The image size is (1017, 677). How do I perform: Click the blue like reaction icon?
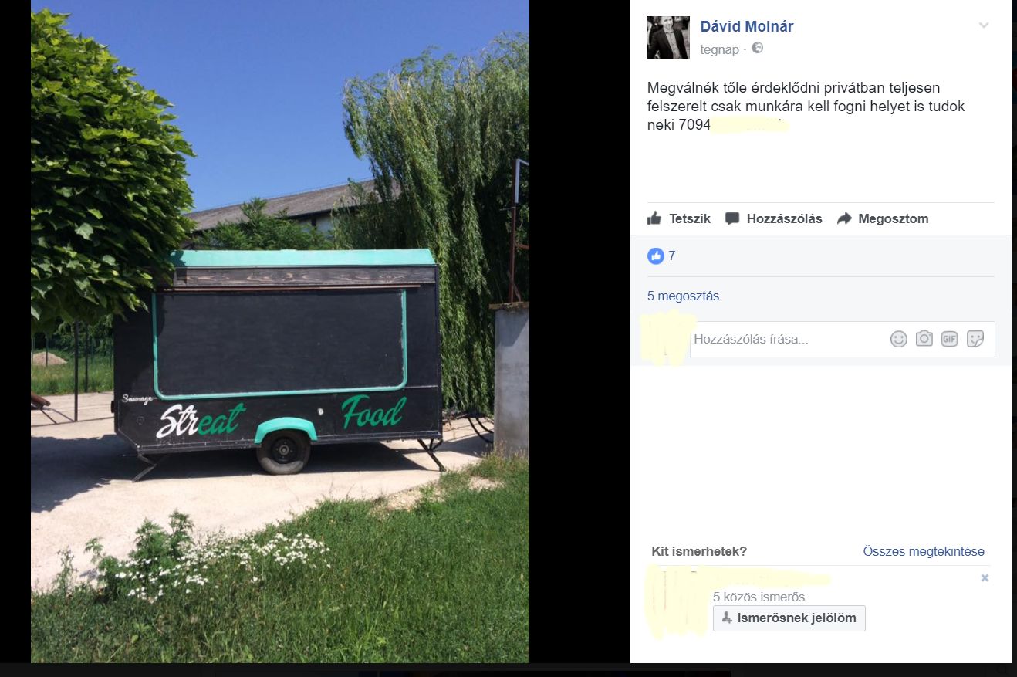coord(656,256)
